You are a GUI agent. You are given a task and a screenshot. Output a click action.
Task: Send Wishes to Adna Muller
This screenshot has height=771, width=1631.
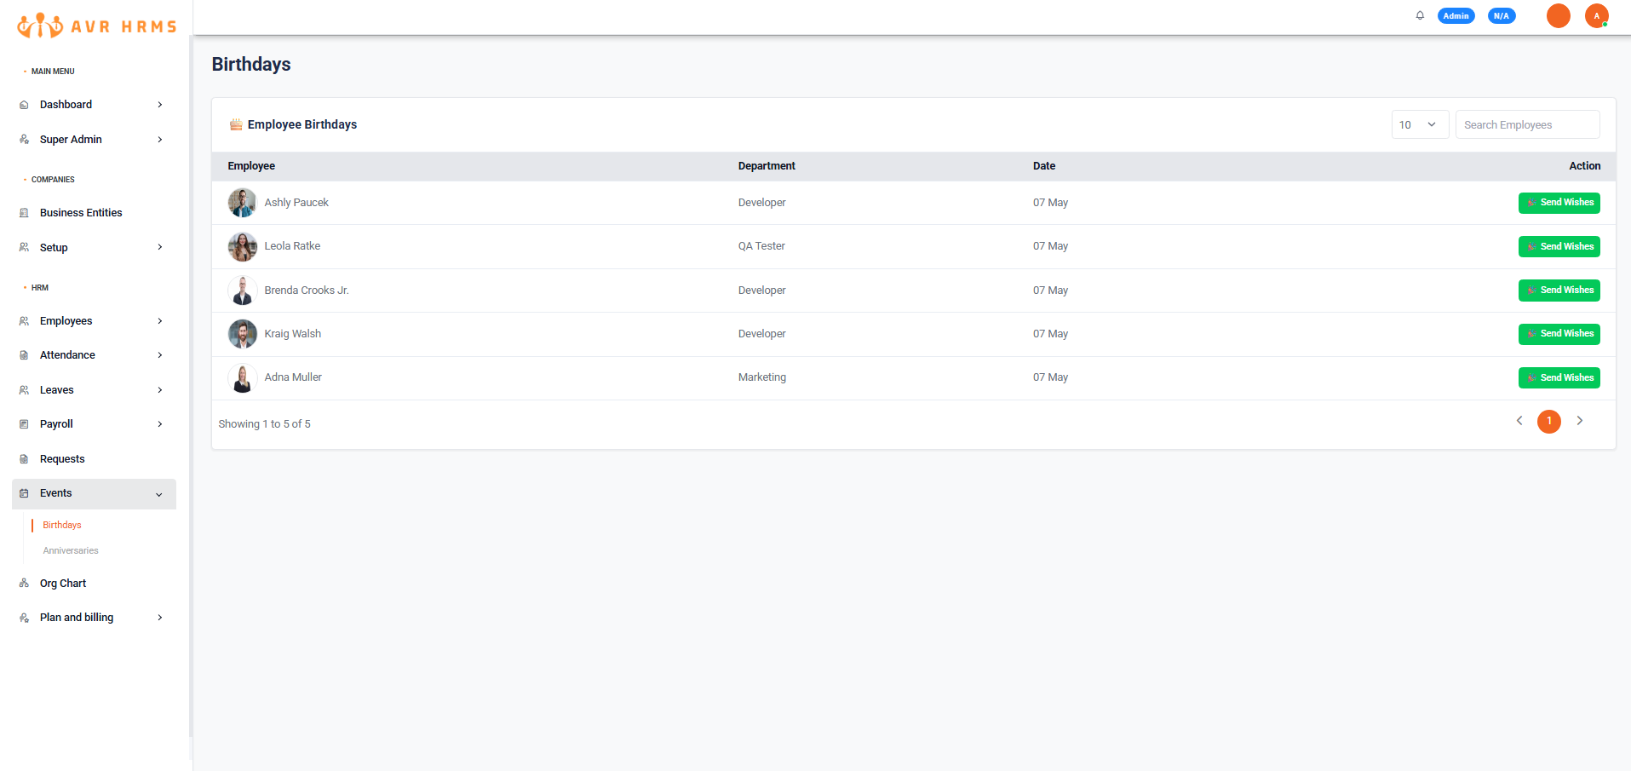click(x=1559, y=377)
